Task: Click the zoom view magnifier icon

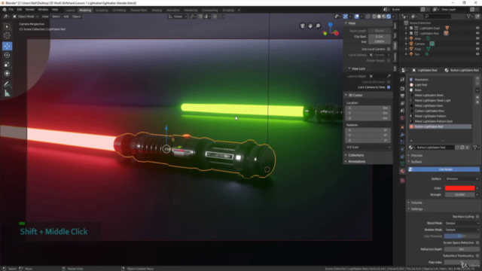Action: coord(318,26)
